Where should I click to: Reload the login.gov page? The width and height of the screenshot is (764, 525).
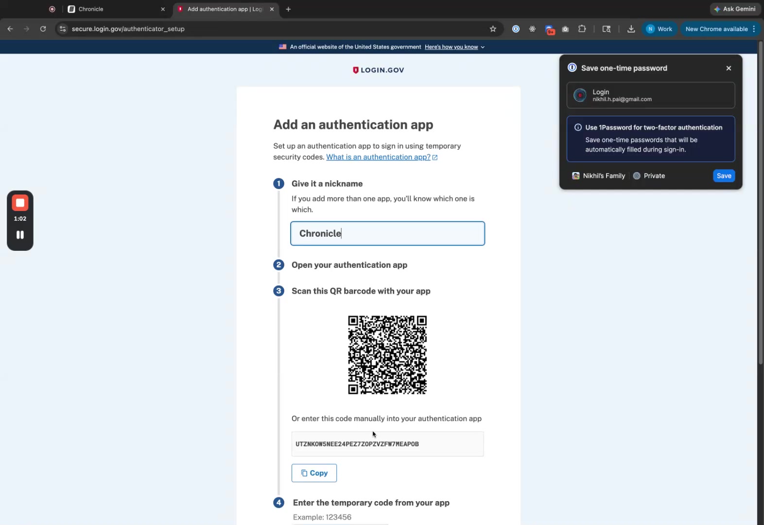43,29
